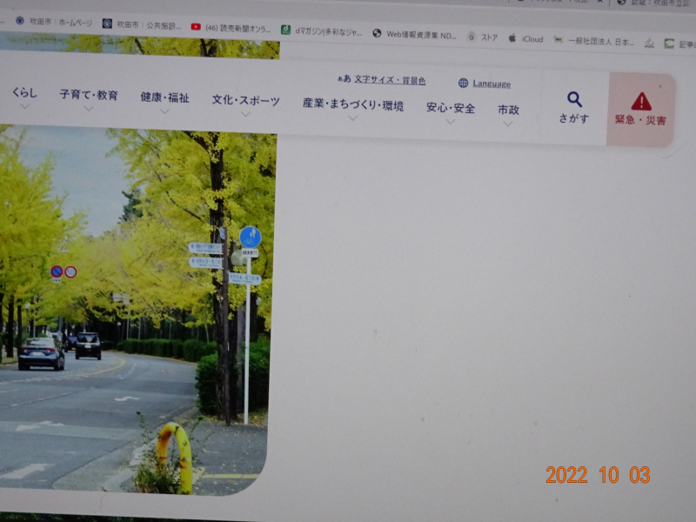The height and width of the screenshot is (522, 696).
Task: Open the 安心・安全 menu
Action: [x=451, y=108]
